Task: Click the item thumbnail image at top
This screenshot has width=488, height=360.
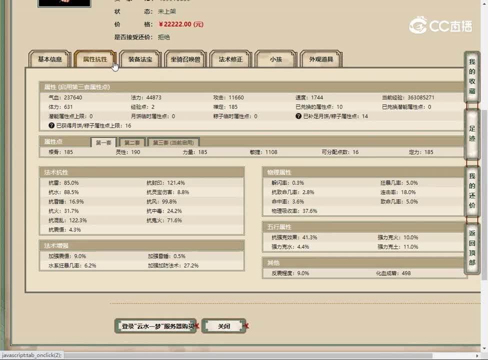Action: 64,2
